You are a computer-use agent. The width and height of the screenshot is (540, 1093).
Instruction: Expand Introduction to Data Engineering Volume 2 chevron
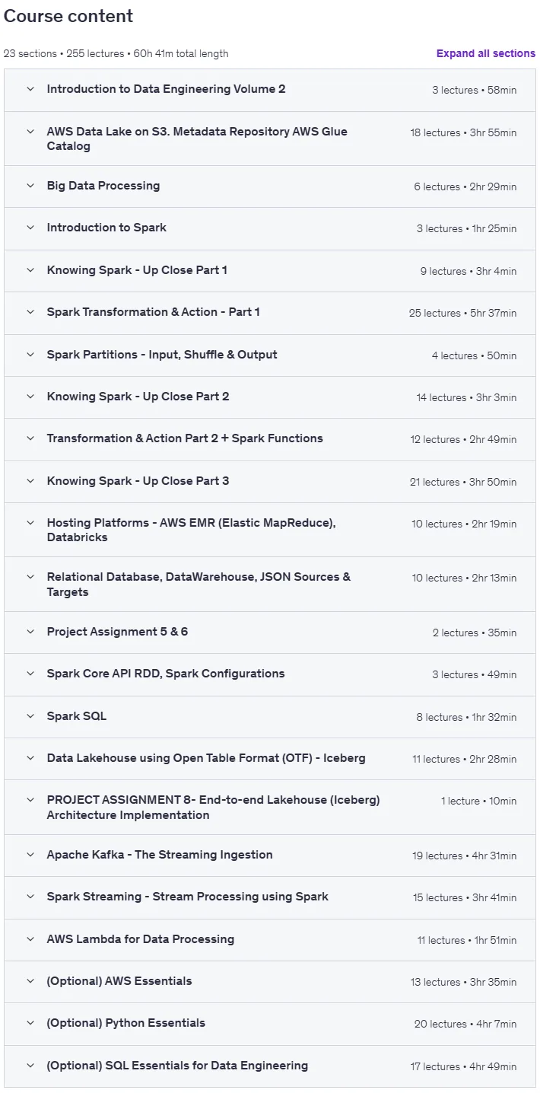(x=30, y=89)
